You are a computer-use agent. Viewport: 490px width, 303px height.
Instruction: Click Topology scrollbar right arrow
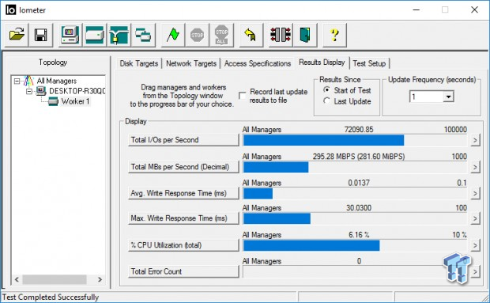tap(100, 279)
